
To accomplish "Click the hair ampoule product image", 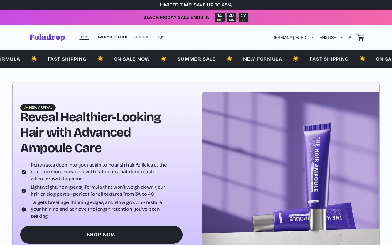I will tap(291, 168).
